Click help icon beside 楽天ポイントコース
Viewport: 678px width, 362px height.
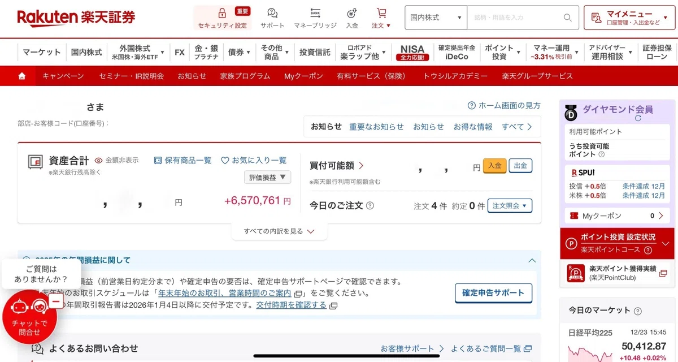648,250
